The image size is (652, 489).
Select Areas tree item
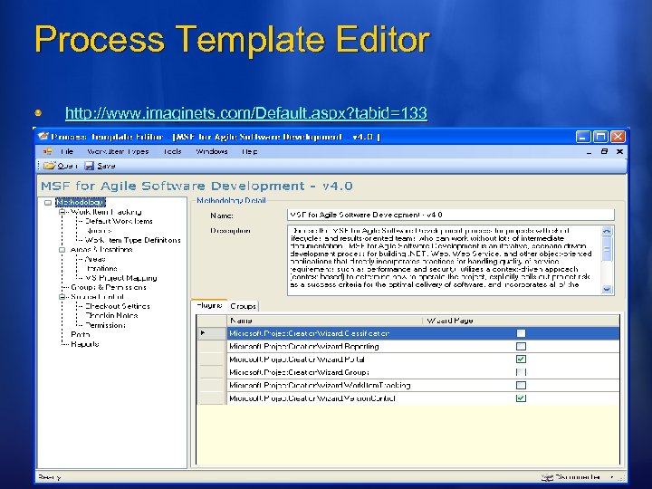point(95,259)
